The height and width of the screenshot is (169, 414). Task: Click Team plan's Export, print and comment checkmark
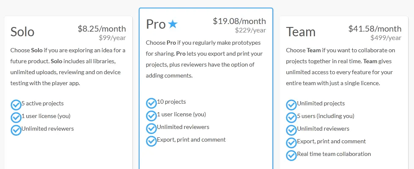[291, 143]
